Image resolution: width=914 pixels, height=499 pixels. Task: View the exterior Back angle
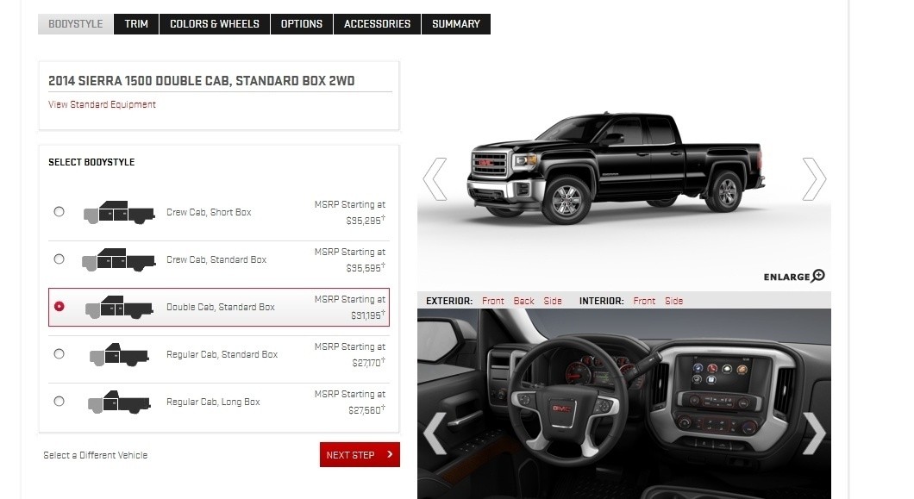click(523, 301)
